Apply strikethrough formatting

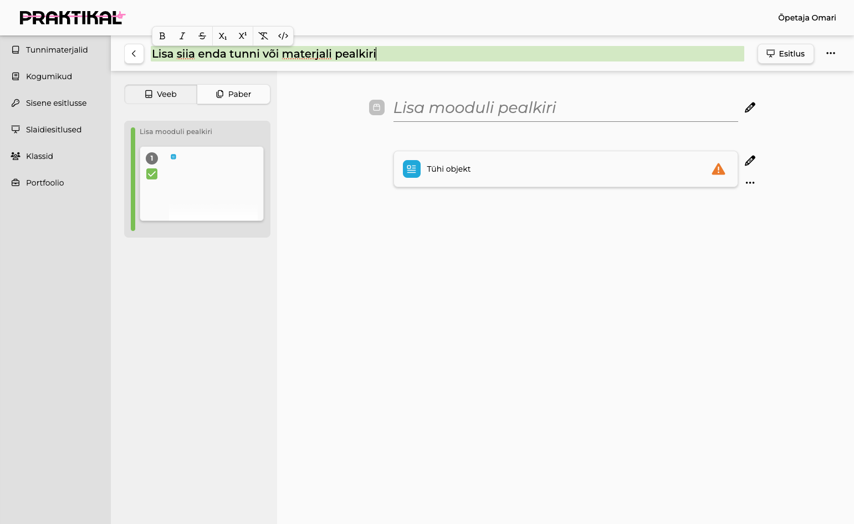[202, 36]
